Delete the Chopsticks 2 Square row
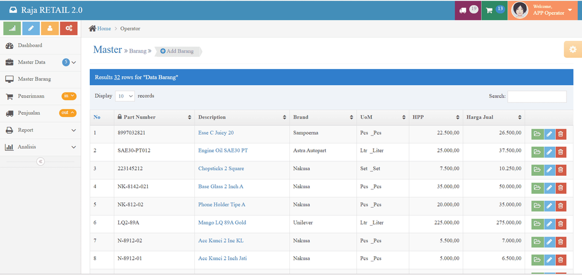Viewport: 582px width, 275px height. coord(561,170)
